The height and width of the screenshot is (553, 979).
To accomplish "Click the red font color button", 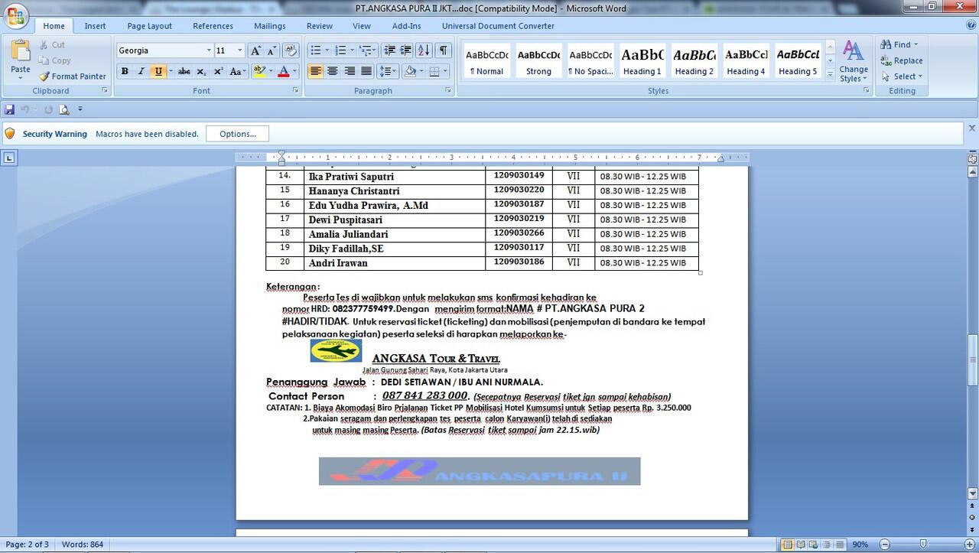I will point(284,71).
